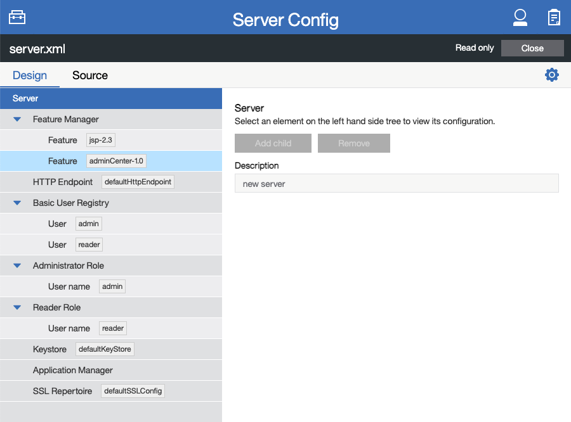The height and width of the screenshot is (422, 571).
Task: Click the Add child button
Action: [x=273, y=143]
